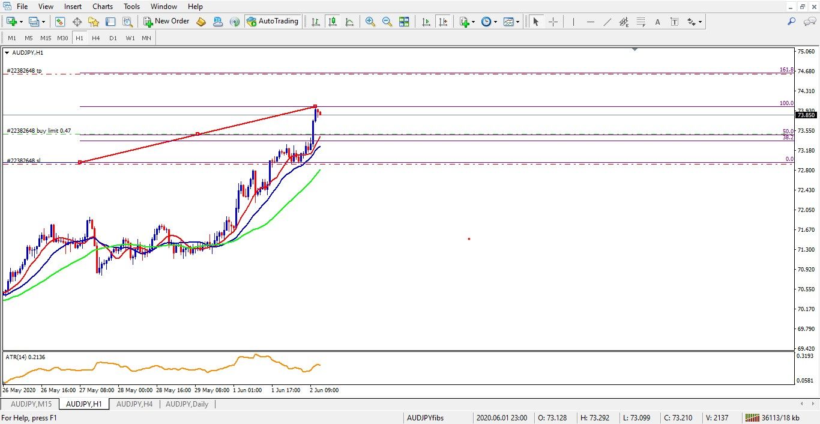Image resolution: width=820 pixels, height=424 pixels.
Task: Switch to H4 timeframe
Action: pyautogui.click(x=96, y=38)
